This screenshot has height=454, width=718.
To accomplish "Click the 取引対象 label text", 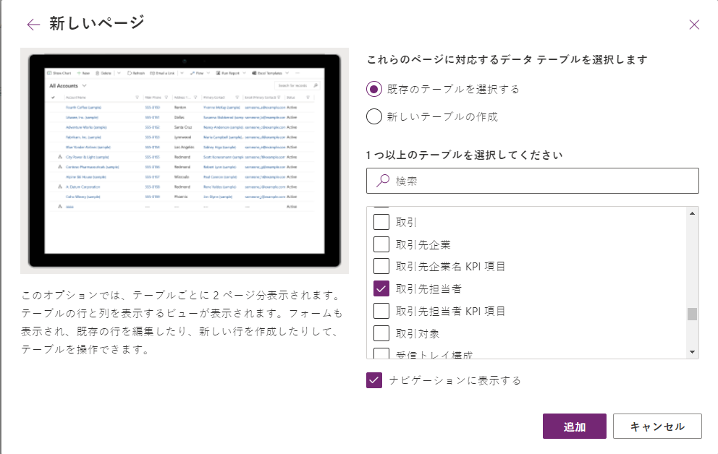I will (418, 334).
